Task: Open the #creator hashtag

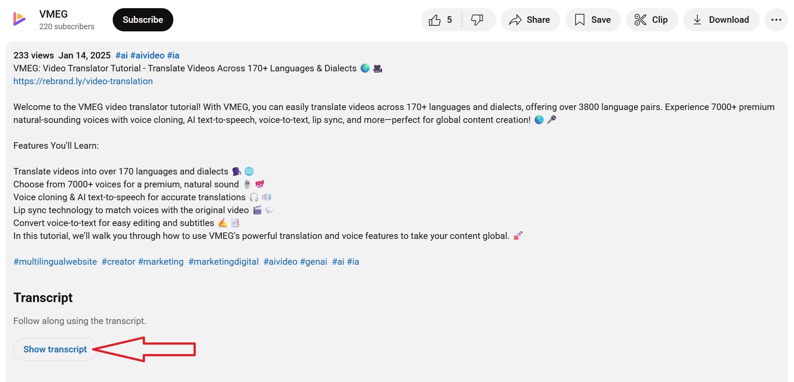Action: 118,262
